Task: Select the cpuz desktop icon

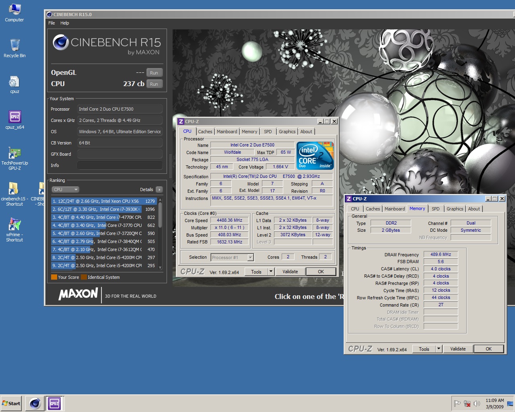Action: tap(14, 84)
